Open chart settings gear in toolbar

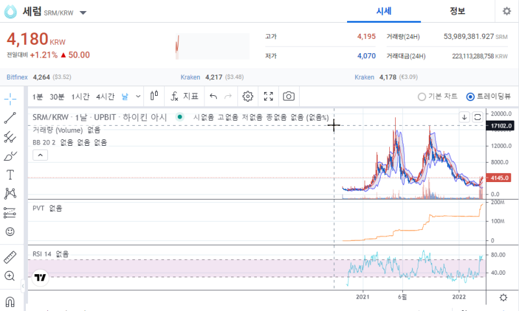pyautogui.click(x=248, y=96)
